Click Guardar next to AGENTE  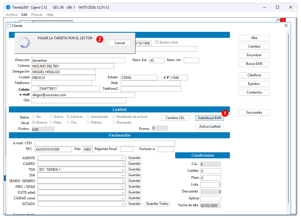tap(134, 158)
